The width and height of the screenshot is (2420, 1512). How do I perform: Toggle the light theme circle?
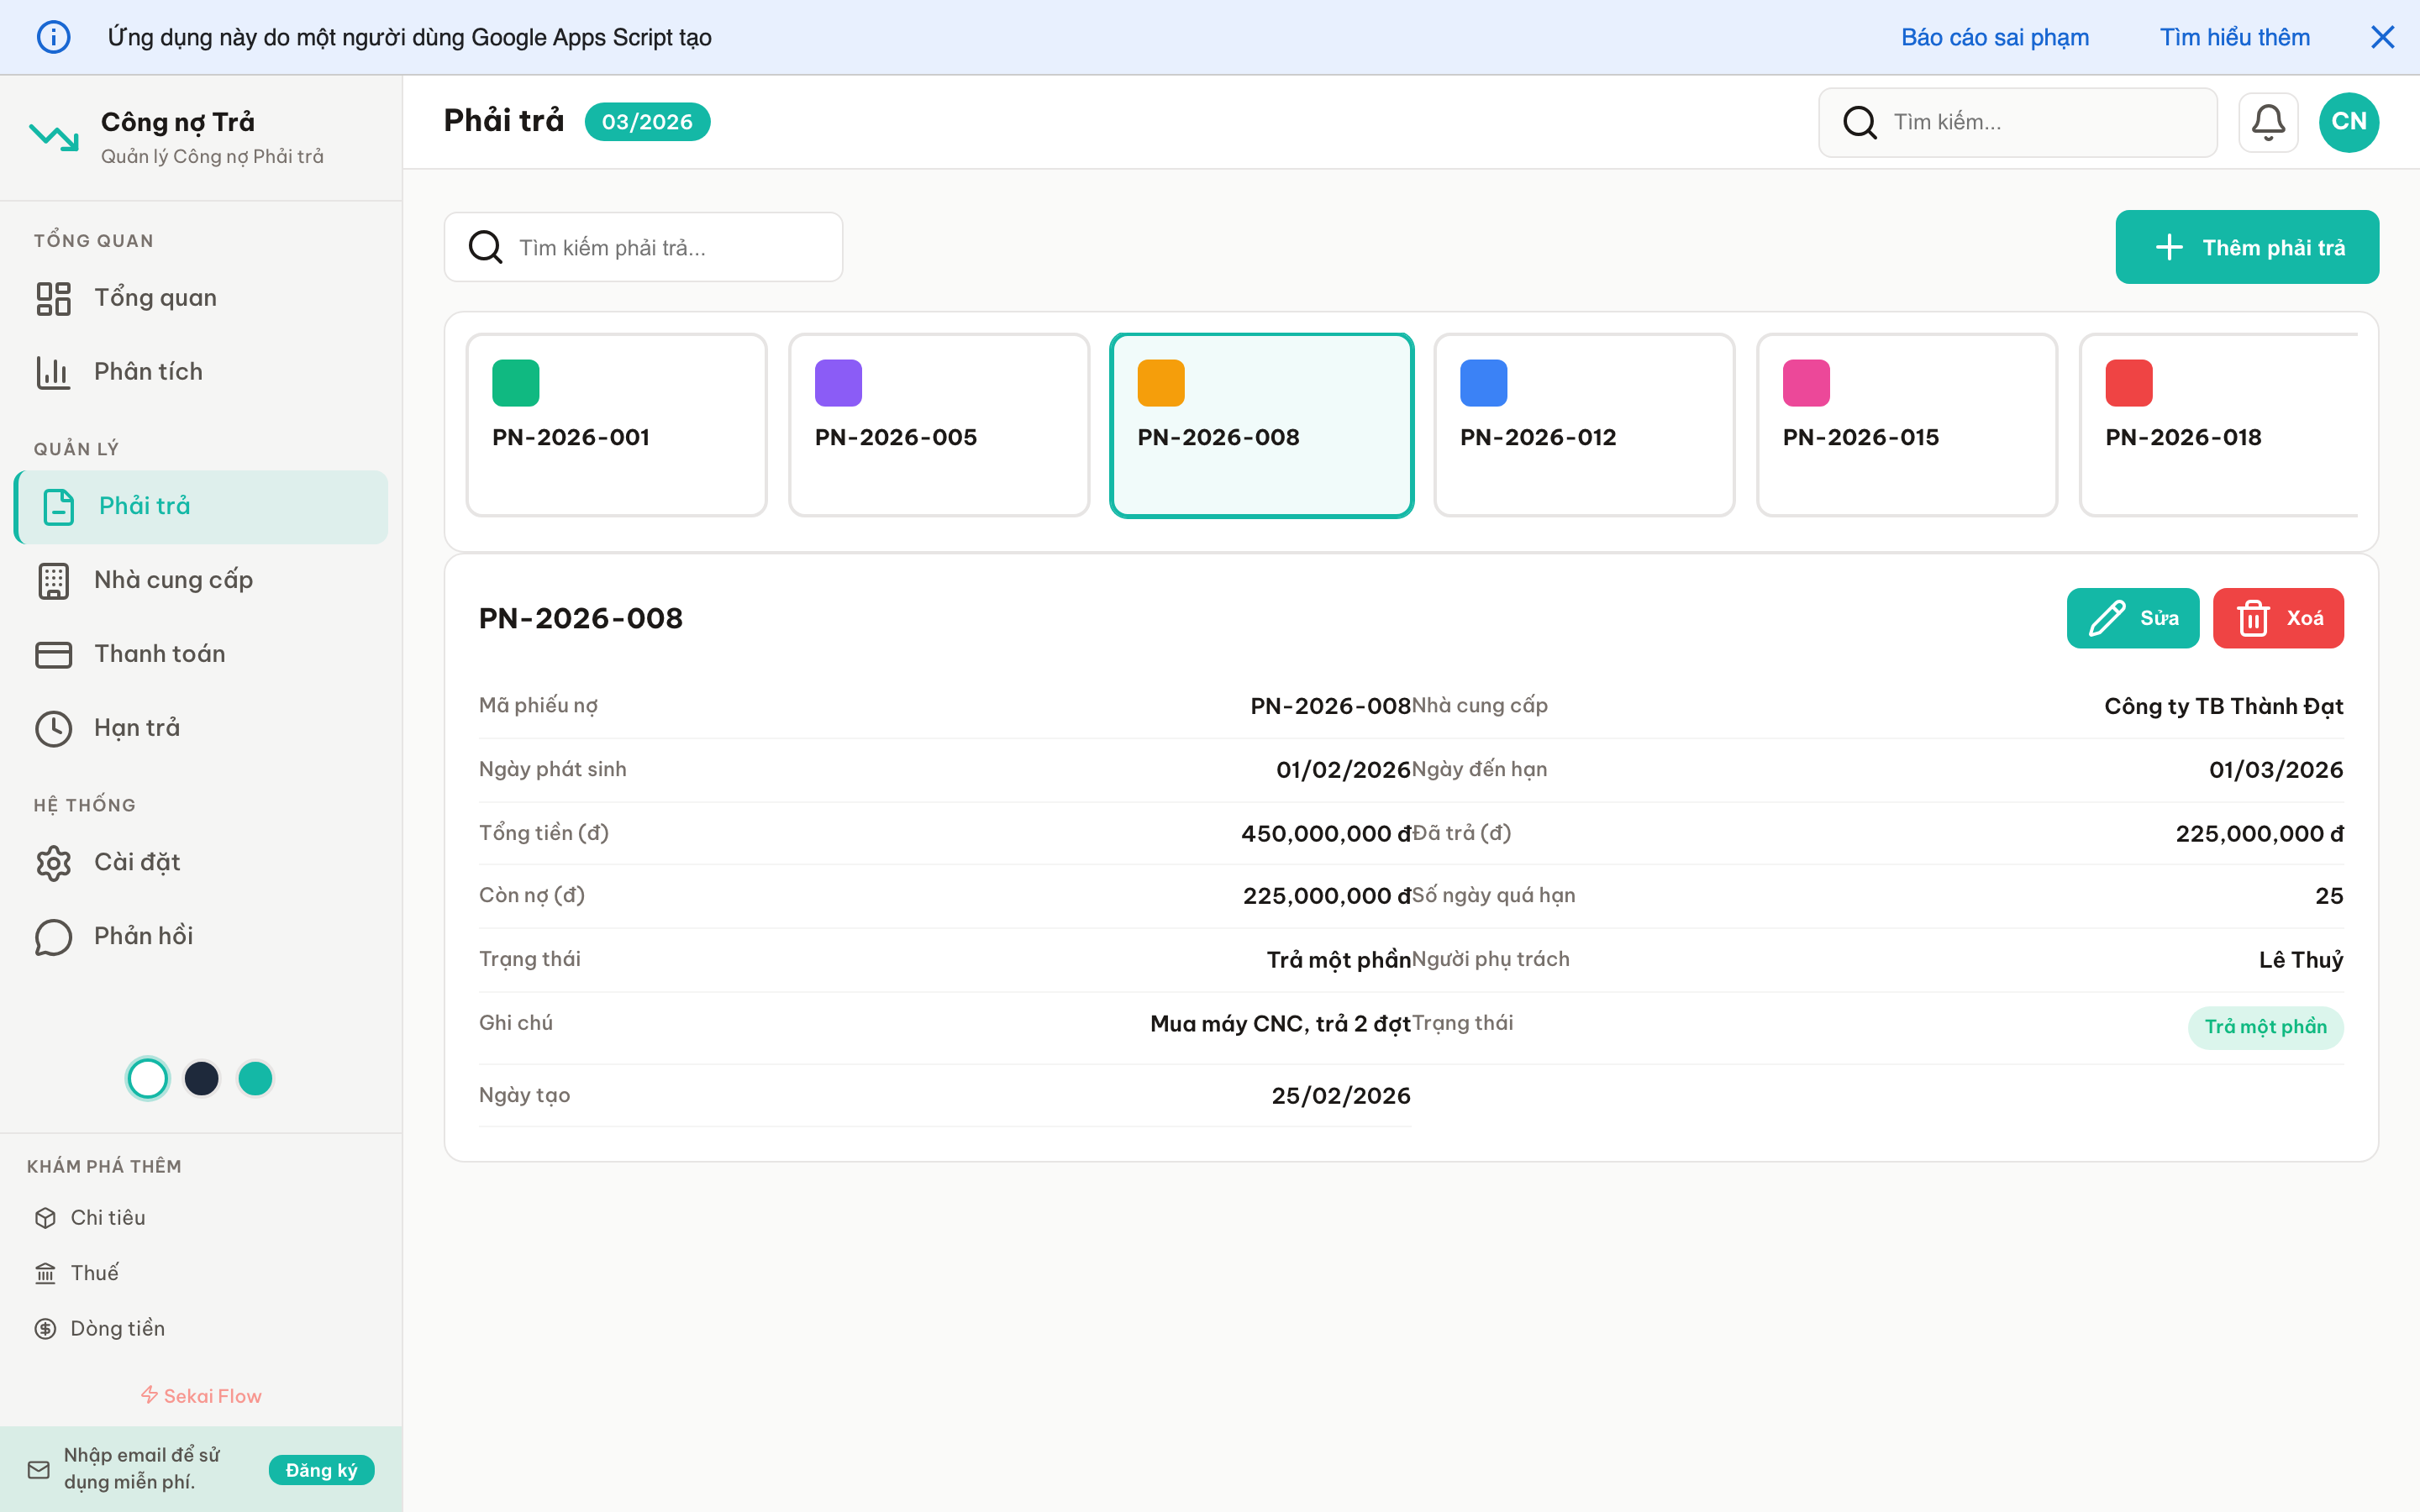pos(147,1078)
